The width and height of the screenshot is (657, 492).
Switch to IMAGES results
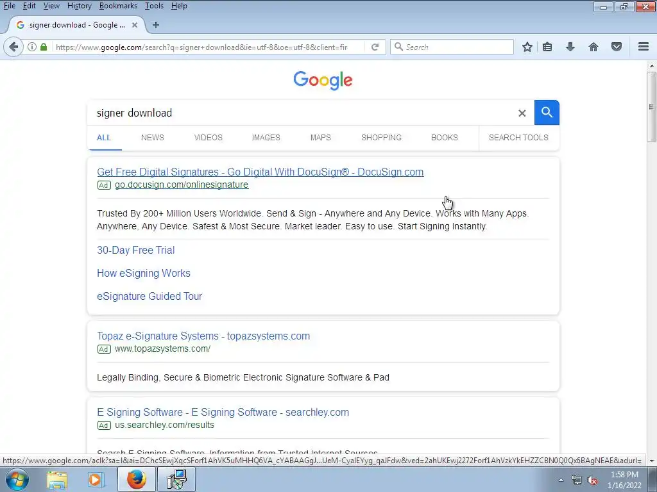click(266, 138)
